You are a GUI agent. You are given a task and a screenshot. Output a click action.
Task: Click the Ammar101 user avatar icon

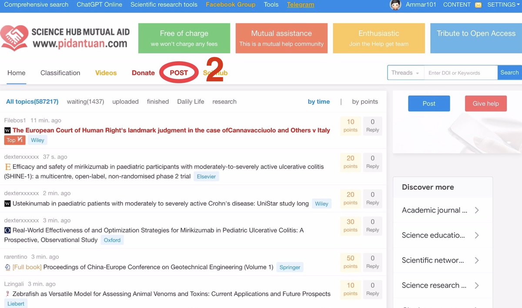coord(395,5)
